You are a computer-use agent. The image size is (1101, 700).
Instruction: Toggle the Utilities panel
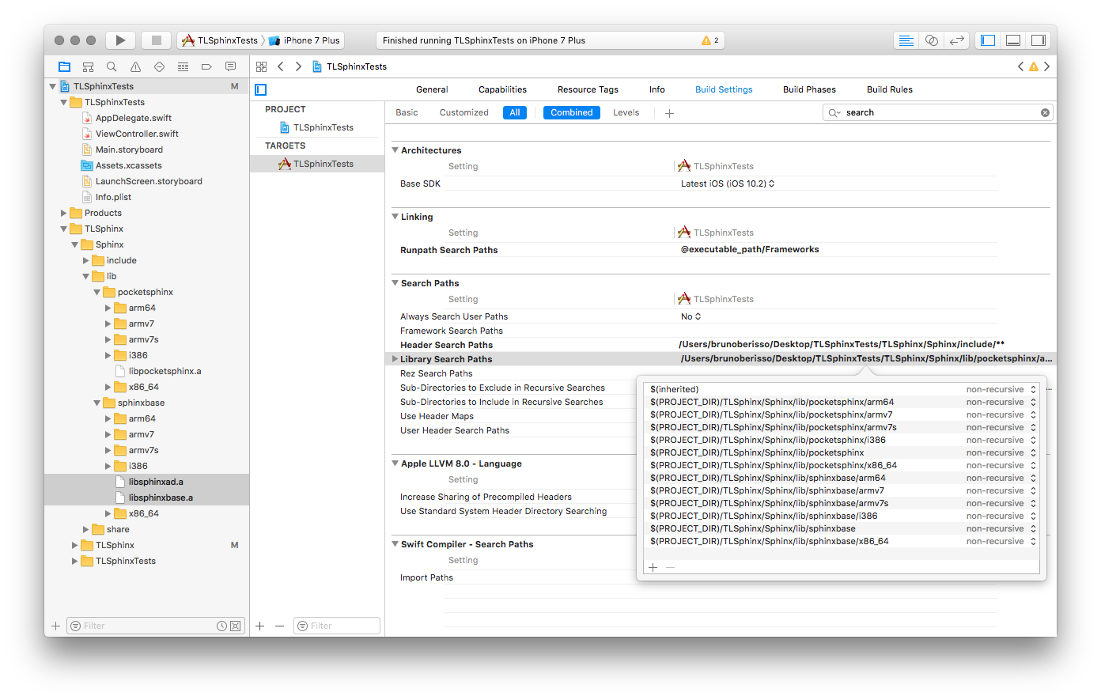pos(1039,40)
